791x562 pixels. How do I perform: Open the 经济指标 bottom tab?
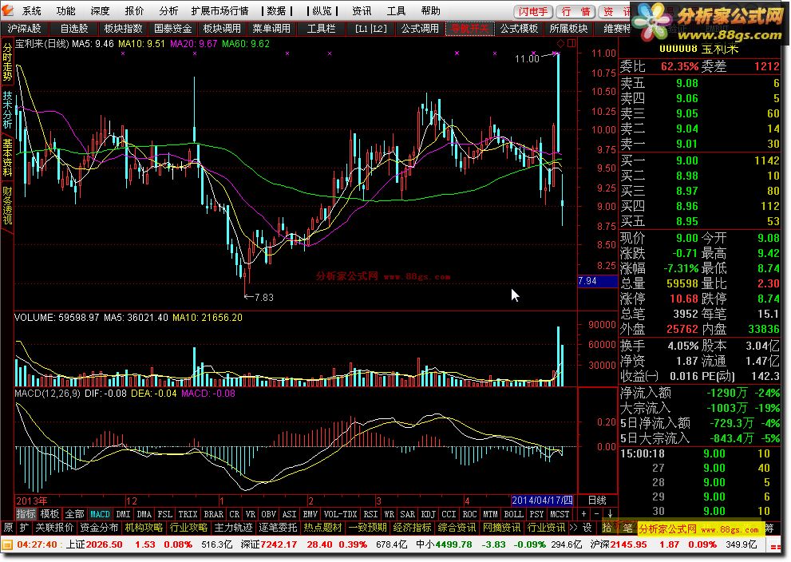pyautogui.click(x=412, y=528)
